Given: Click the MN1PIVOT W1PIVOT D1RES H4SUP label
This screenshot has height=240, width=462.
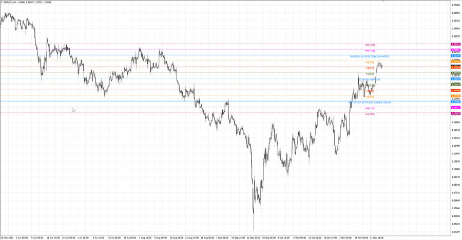Looking at the screenshot, I should 370,103.
